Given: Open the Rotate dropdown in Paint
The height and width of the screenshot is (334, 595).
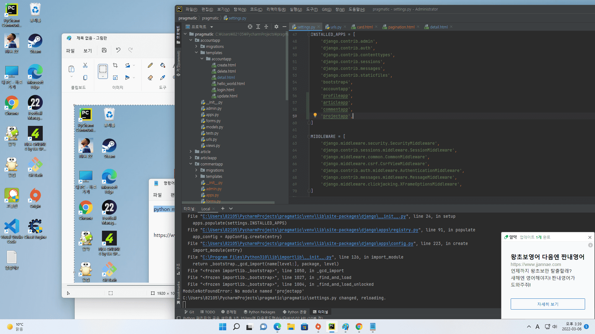Looking at the screenshot, I should [134, 65].
